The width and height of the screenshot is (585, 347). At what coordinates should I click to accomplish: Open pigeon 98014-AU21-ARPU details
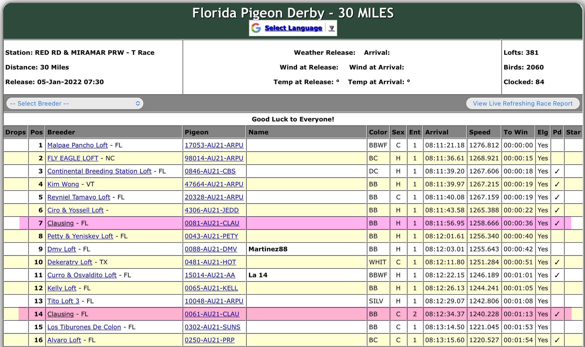[x=214, y=158]
